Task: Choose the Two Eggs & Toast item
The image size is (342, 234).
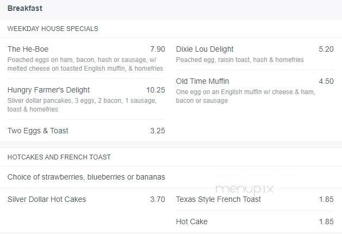Action: [38, 131]
